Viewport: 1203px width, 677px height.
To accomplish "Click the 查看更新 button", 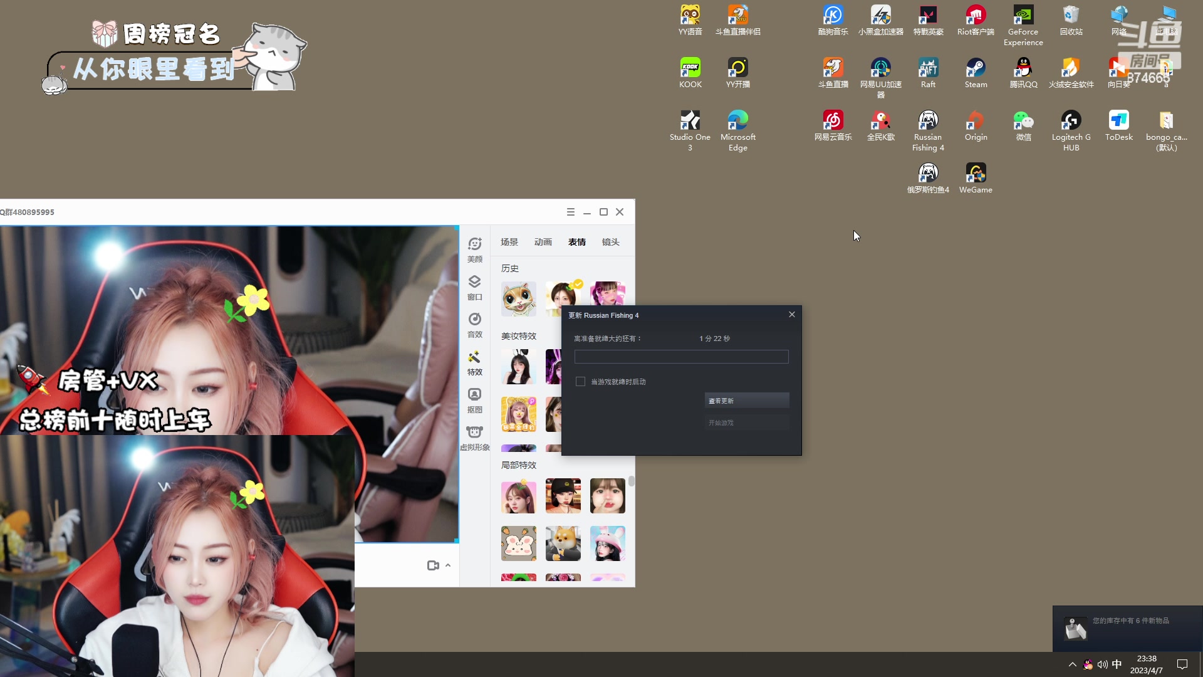I will pos(747,401).
